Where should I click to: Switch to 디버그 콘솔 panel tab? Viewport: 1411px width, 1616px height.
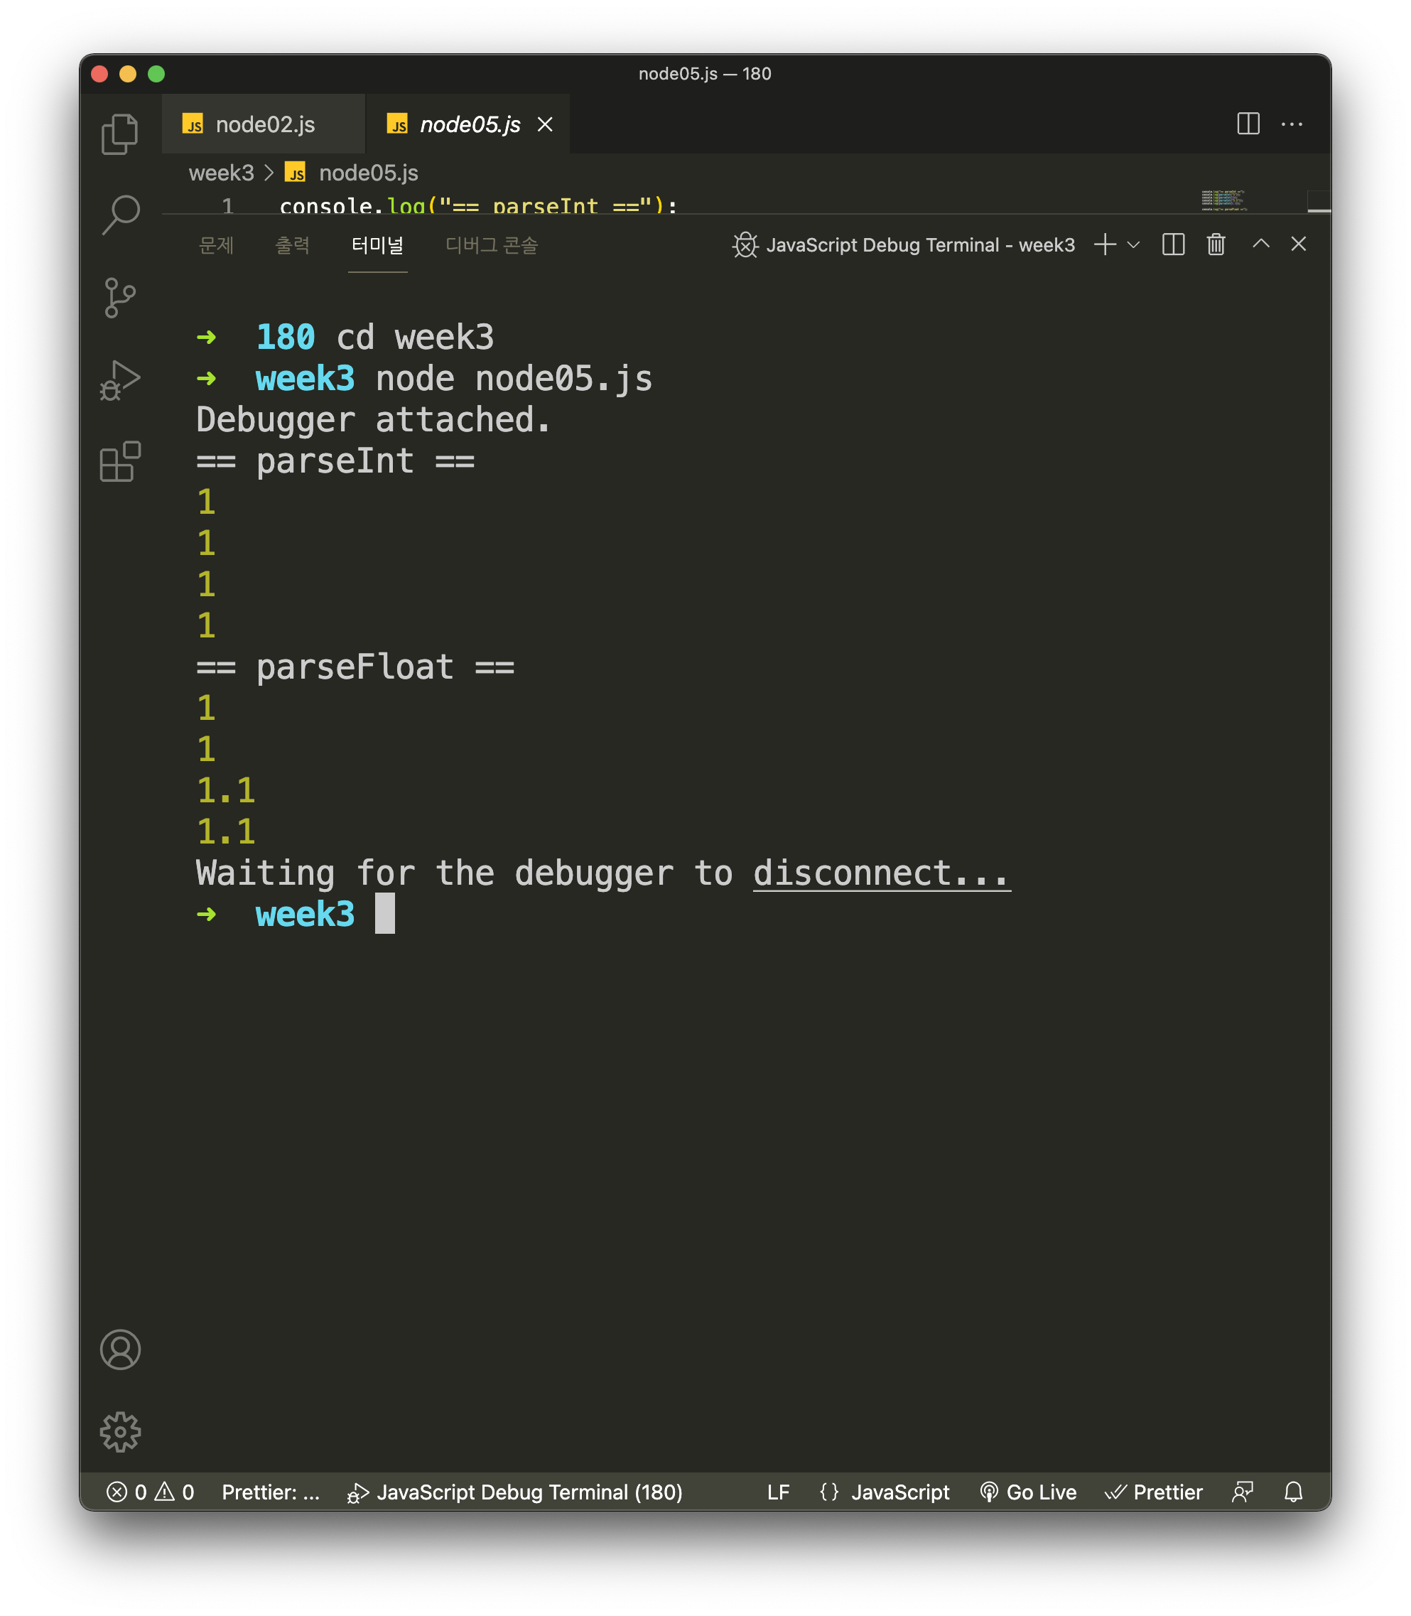coord(492,245)
